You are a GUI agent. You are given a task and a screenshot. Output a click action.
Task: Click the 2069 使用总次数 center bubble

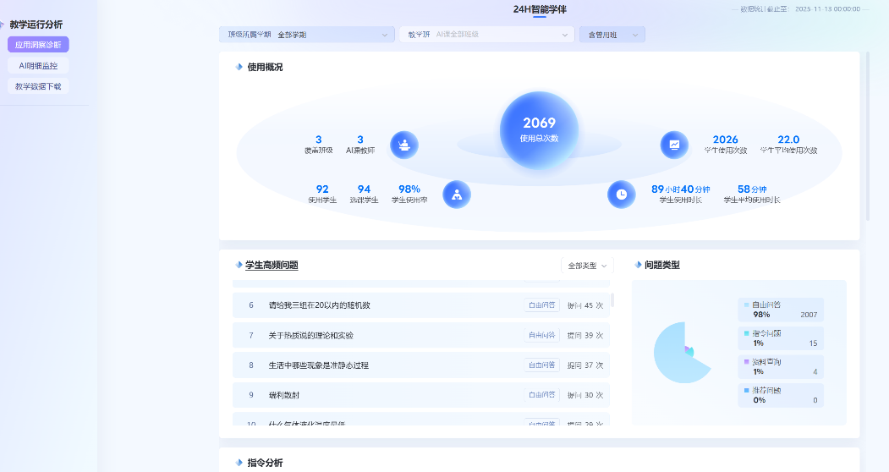point(539,129)
